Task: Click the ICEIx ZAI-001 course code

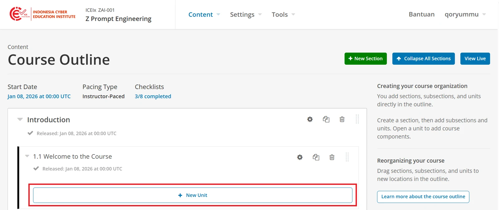Action: tap(100, 10)
